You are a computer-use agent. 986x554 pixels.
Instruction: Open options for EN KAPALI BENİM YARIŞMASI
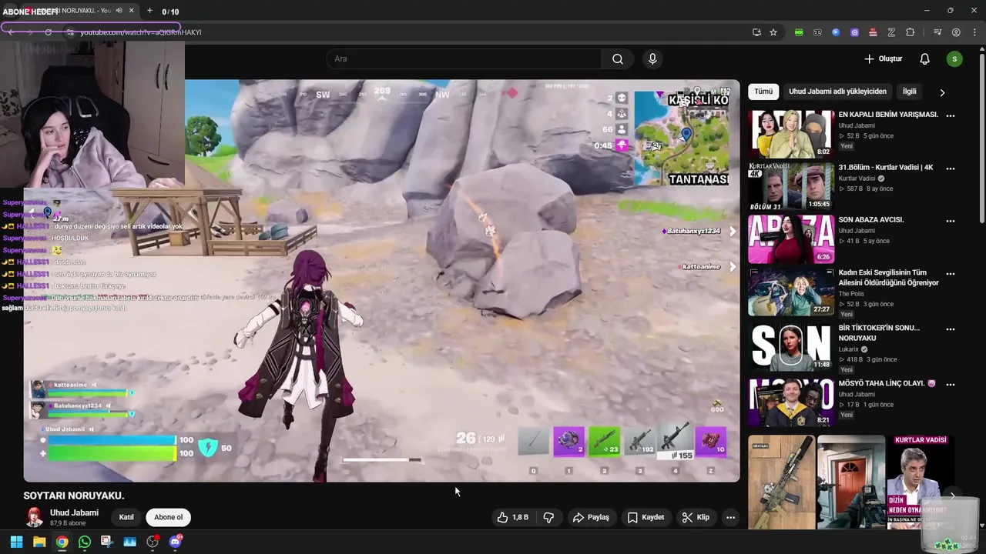pos(951,115)
